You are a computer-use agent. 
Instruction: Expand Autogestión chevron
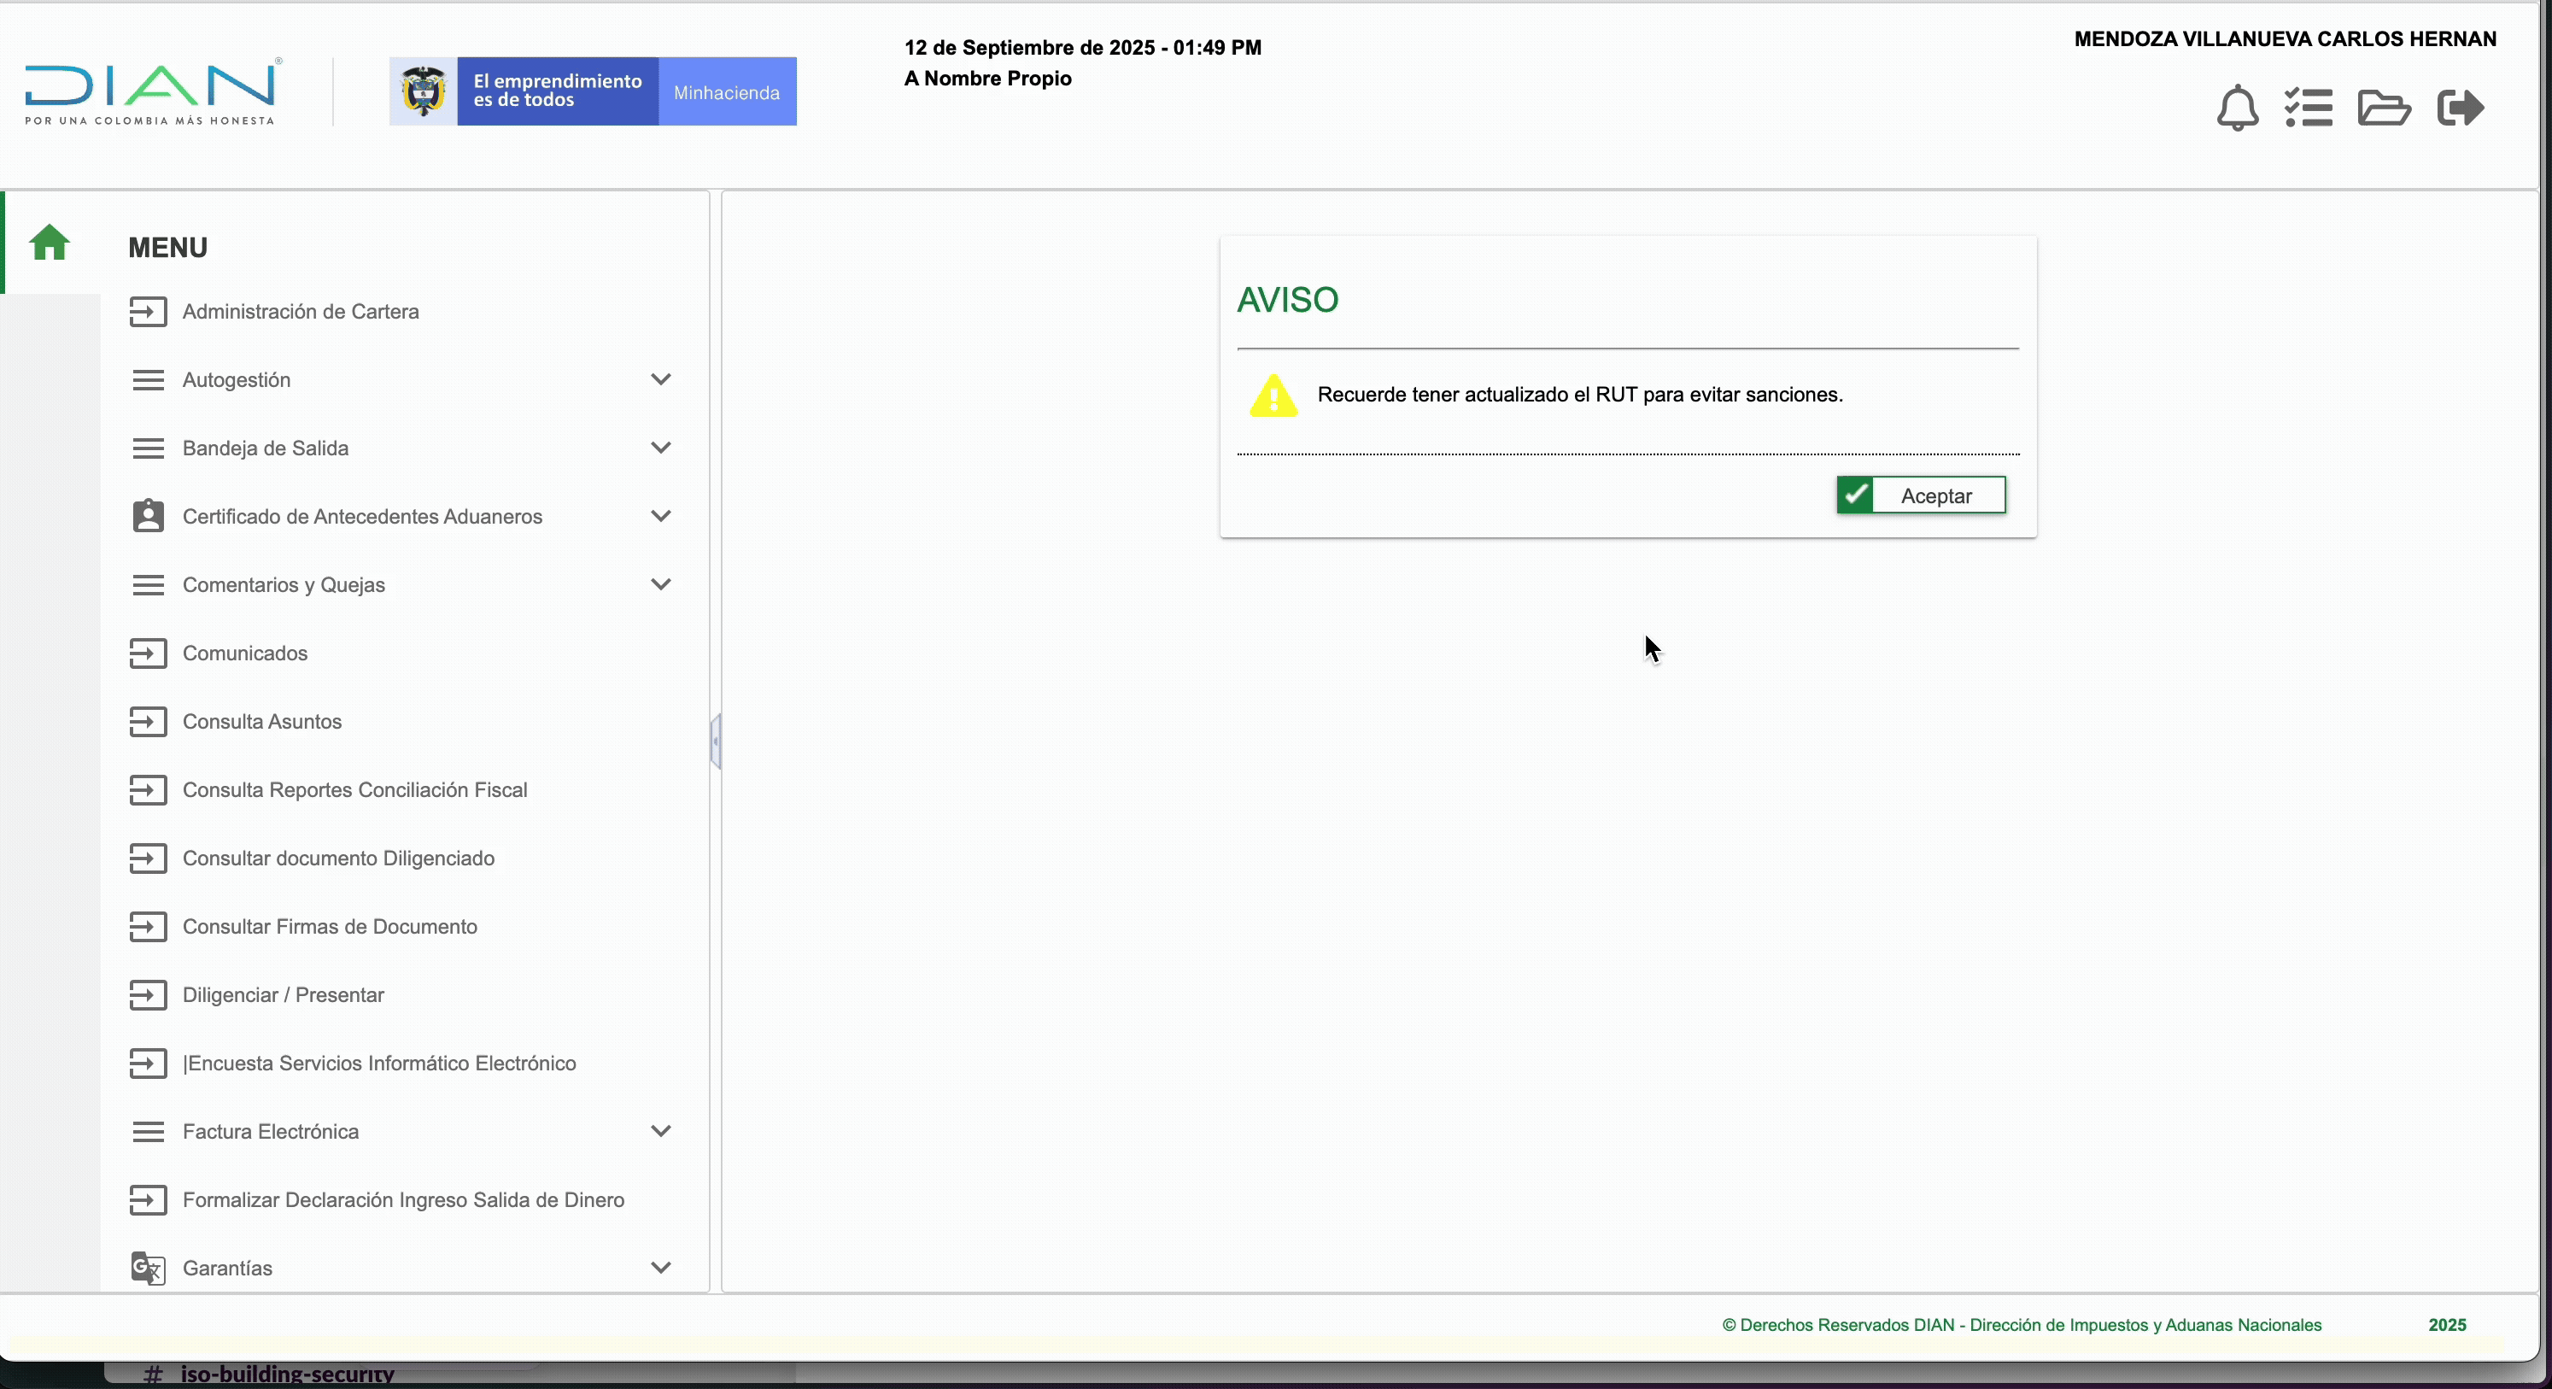pyautogui.click(x=661, y=379)
